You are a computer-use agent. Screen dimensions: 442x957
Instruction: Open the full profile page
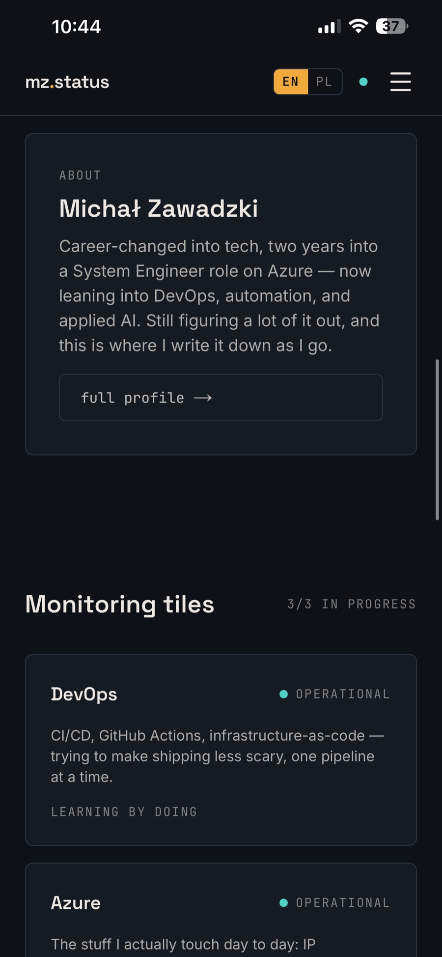221,398
